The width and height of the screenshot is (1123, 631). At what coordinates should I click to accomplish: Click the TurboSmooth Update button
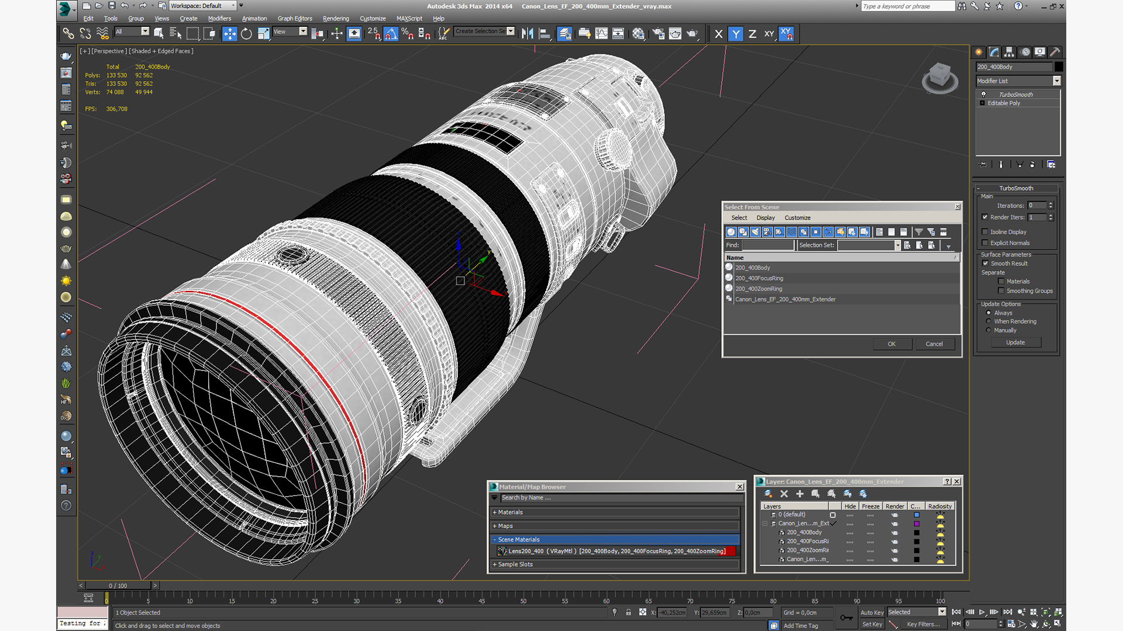pos(1015,343)
